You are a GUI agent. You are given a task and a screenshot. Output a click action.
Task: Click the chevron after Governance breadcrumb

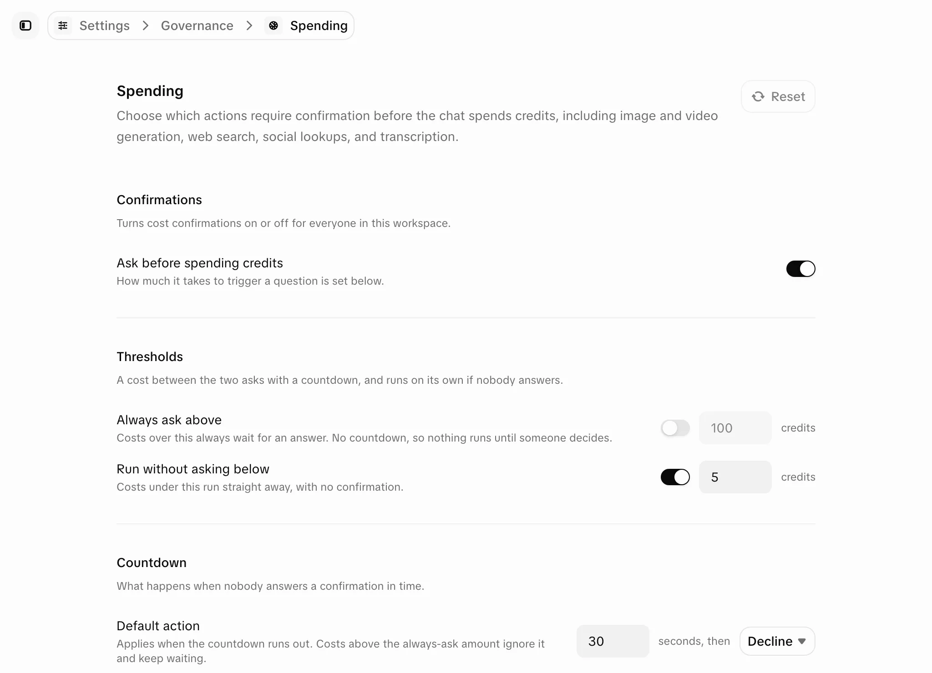[x=249, y=25]
